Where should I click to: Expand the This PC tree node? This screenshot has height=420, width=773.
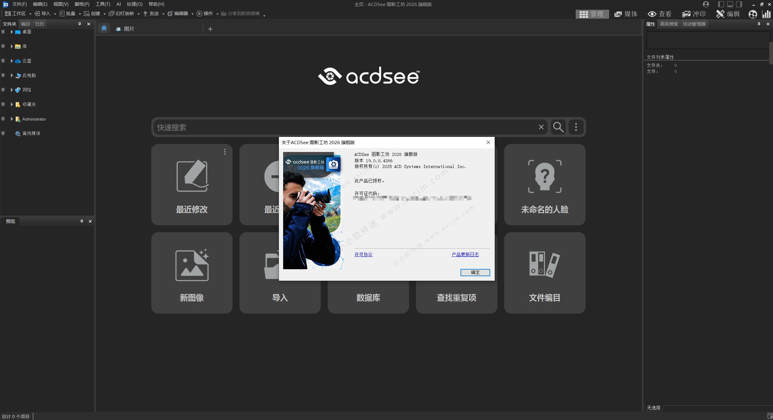(11, 75)
